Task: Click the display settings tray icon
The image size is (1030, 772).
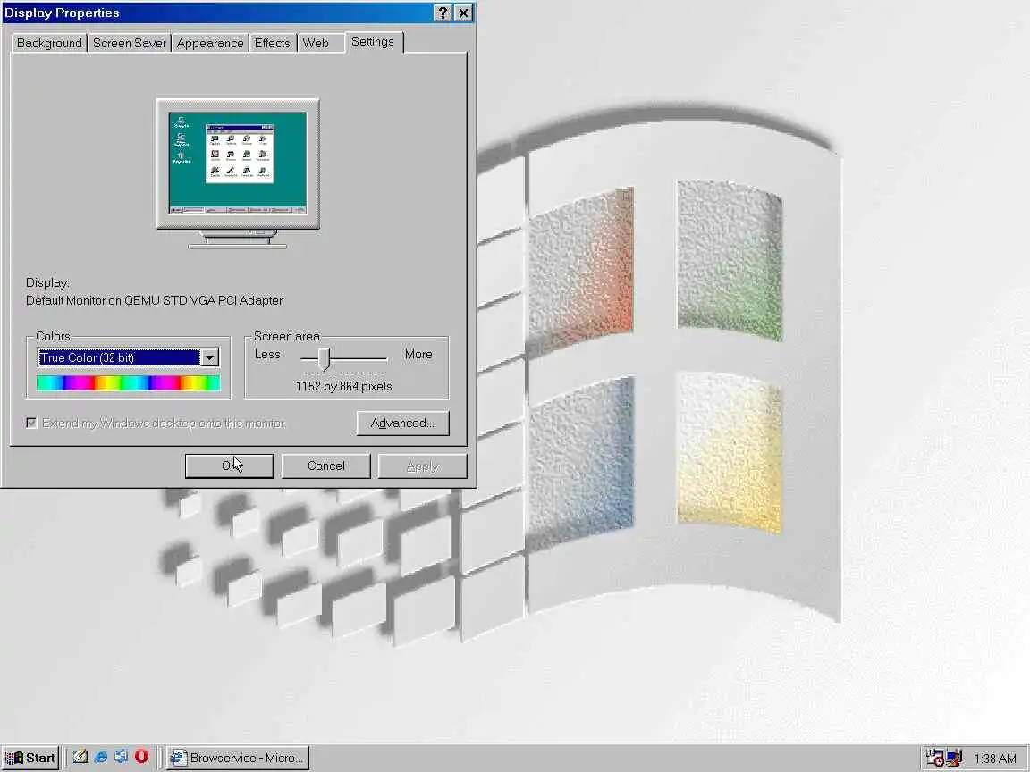Action: (x=954, y=758)
